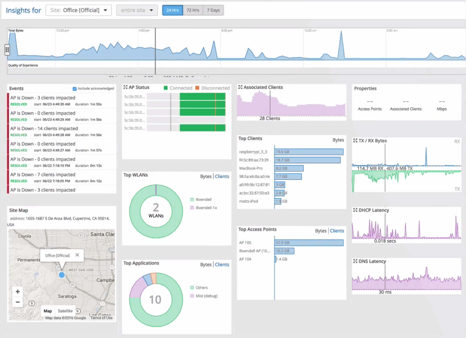Open the Site: Office [Official] dropdown
The height and width of the screenshot is (338, 466).
79,10
